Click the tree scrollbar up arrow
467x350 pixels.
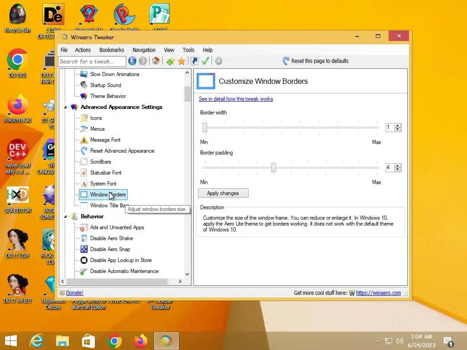pos(187,72)
